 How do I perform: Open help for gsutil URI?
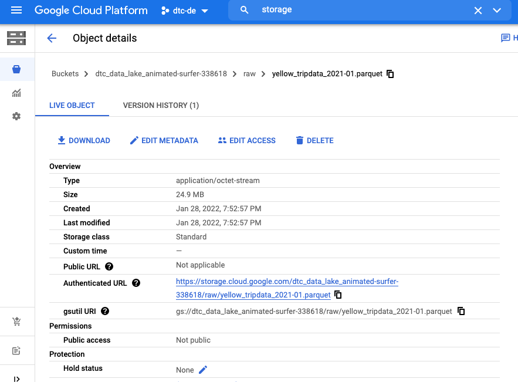pyautogui.click(x=105, y=311)
